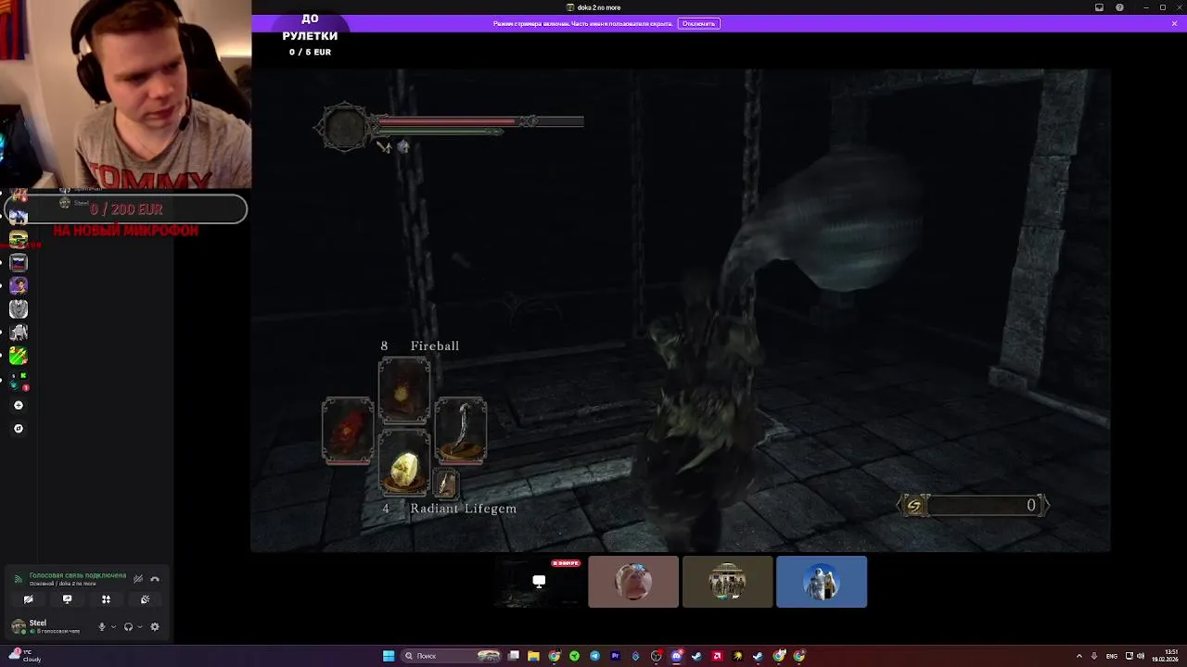The height and width of the screenshot is (667, 1187).
Task: Select the blue-background participant tile
Action: pos(822,582)
